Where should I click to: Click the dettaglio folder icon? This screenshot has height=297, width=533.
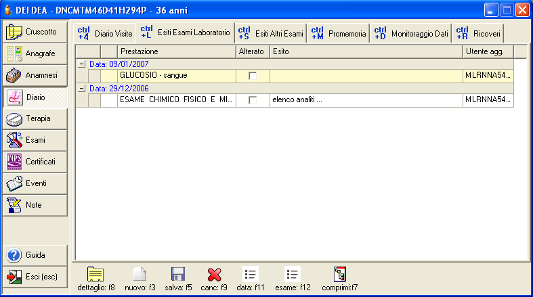coord(95,274)
